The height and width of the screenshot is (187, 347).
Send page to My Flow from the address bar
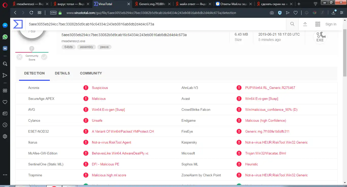288,13
